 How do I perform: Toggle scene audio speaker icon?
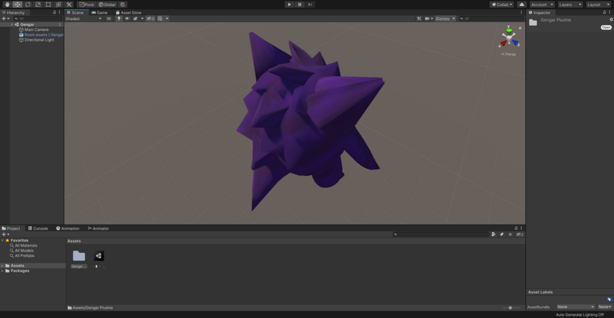click(127, 18)
